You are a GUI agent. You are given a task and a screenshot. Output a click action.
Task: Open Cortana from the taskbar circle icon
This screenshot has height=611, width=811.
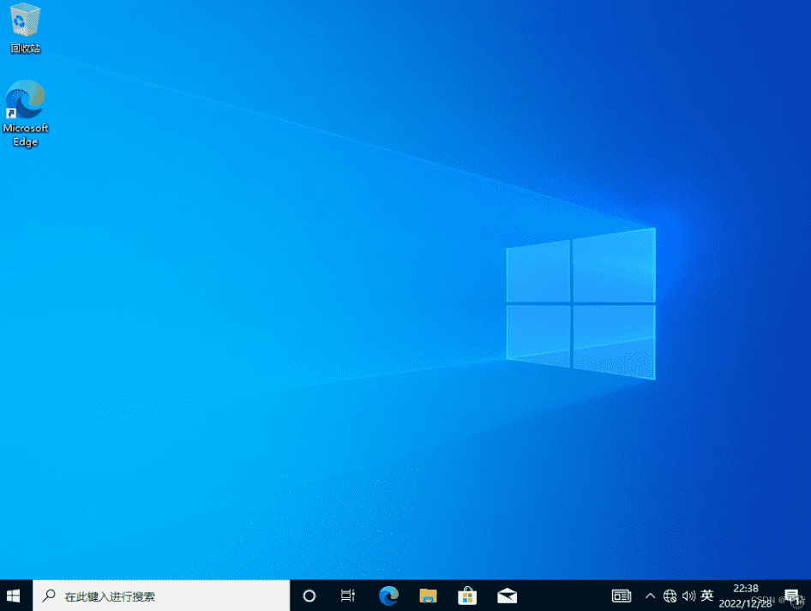pos(309,596)
